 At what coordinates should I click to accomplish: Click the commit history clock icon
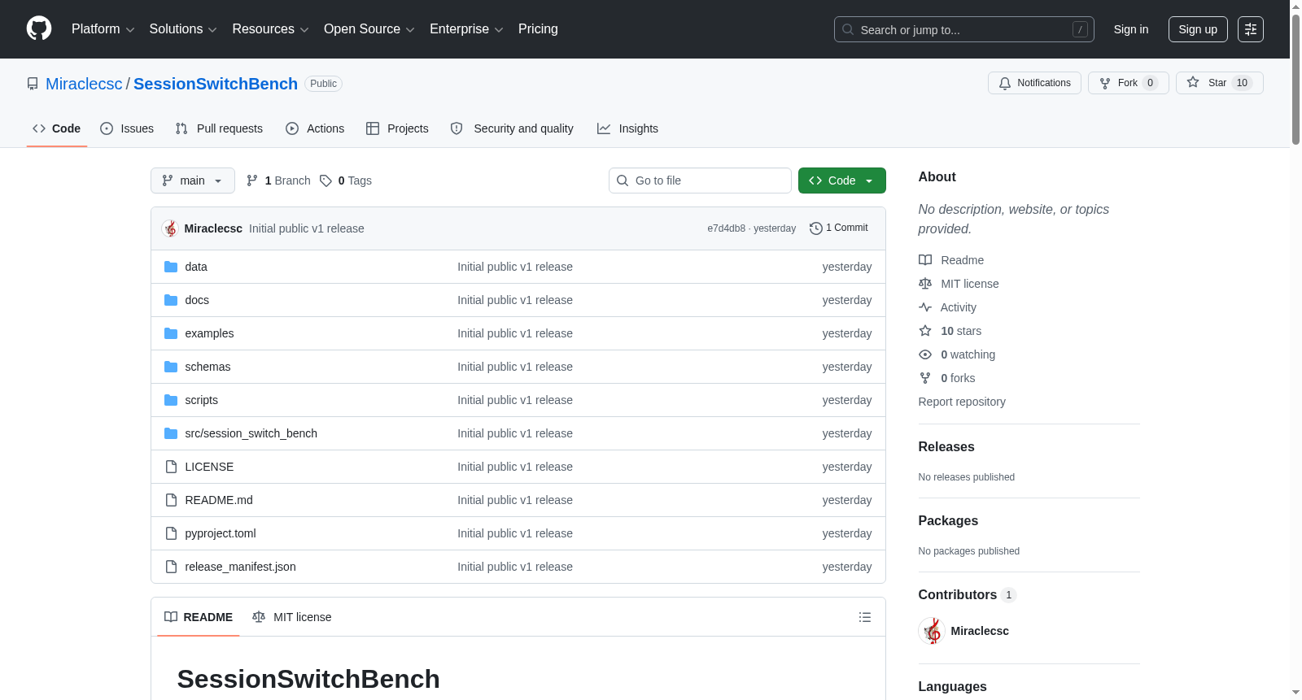tap(816, 228)
